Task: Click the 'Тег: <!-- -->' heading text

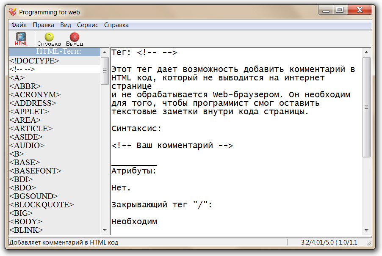Action: [144, 52]
